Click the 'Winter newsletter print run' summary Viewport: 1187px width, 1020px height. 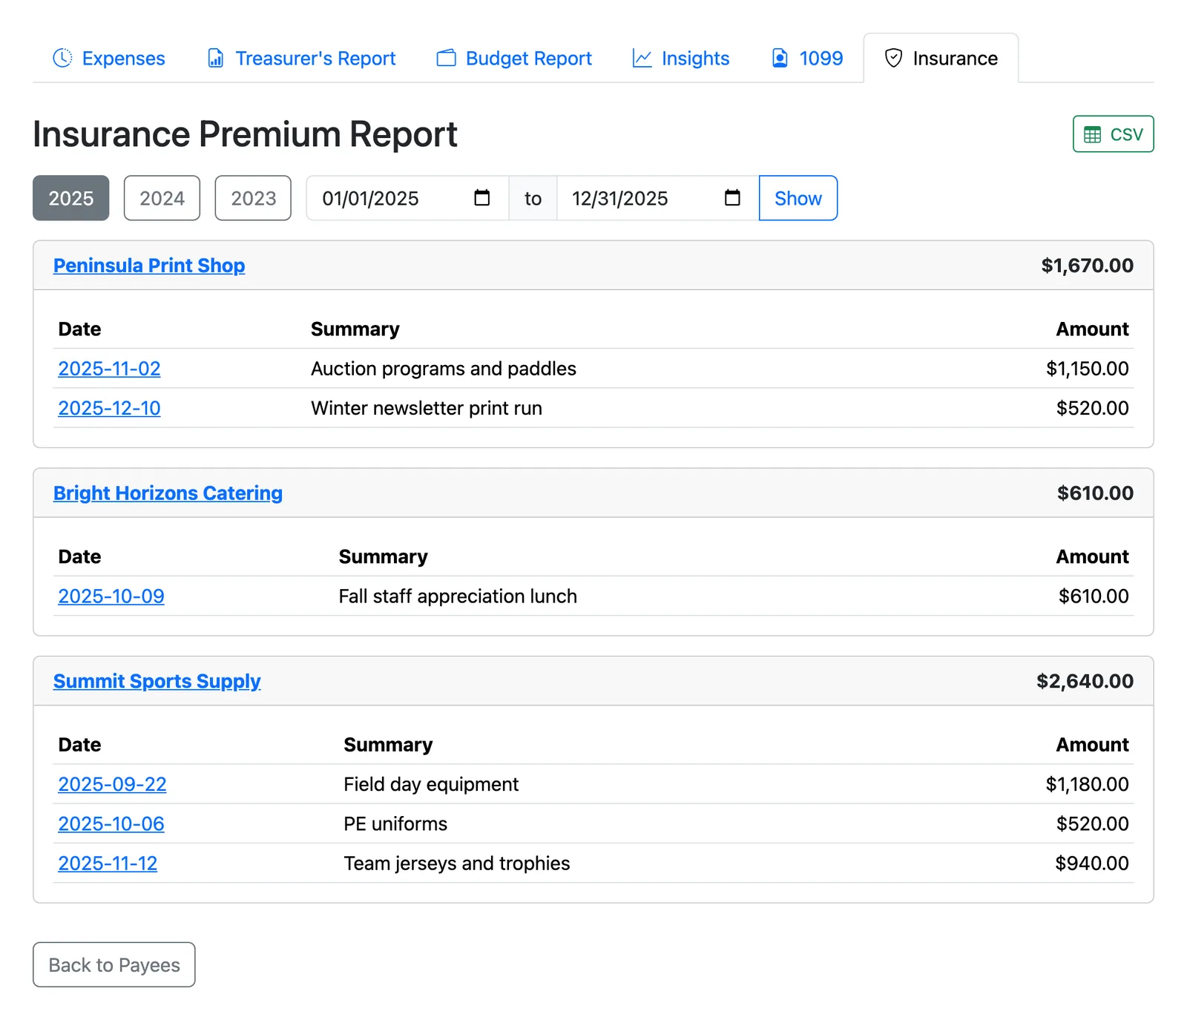tap(427, 408)
